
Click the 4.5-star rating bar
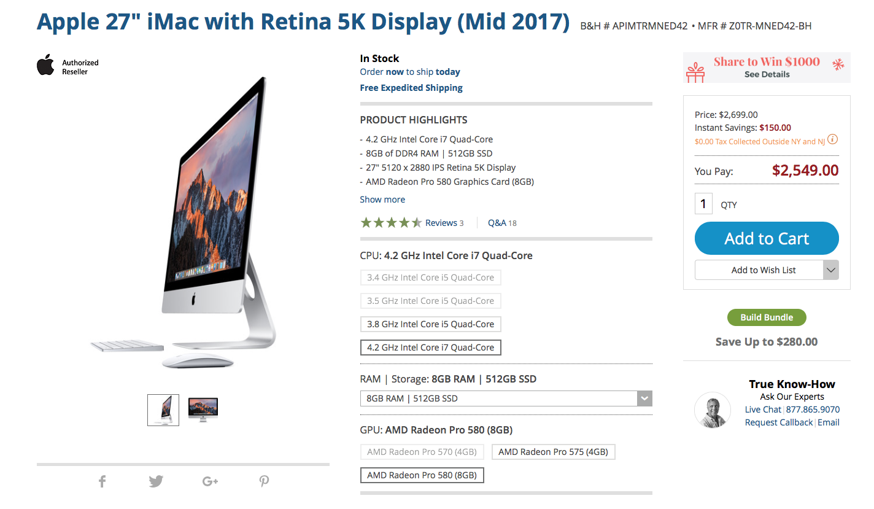point(391,223)
